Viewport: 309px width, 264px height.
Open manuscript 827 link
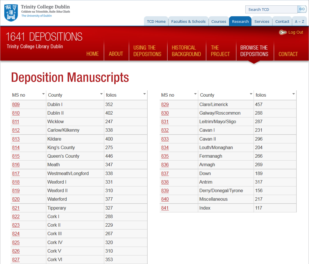point(16,260)
